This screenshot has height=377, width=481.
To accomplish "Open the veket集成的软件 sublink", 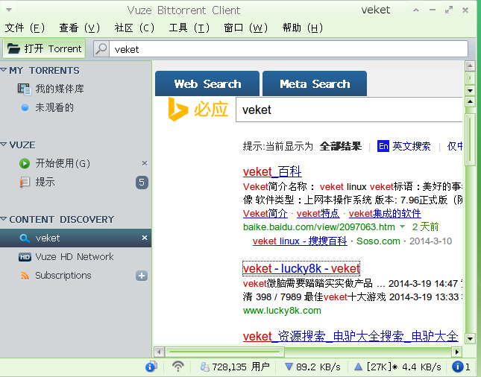I will pyautogui.click(x=385, y=213).
